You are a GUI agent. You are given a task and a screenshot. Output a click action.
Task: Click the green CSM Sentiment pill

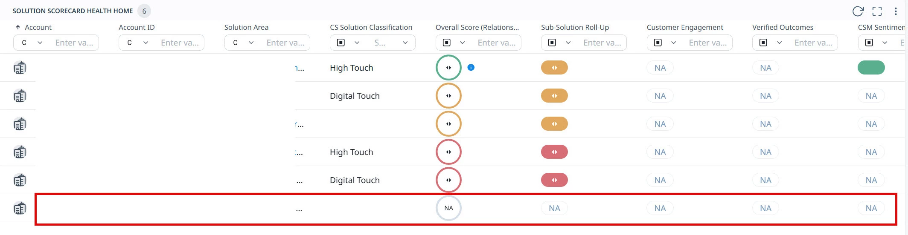point(871,67)
